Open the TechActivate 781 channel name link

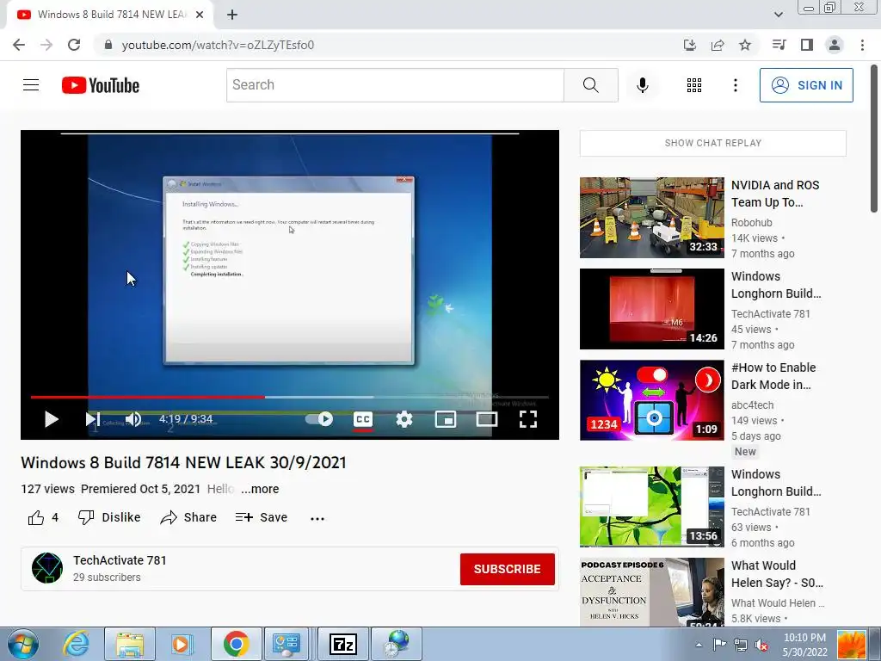click(120, 560)
